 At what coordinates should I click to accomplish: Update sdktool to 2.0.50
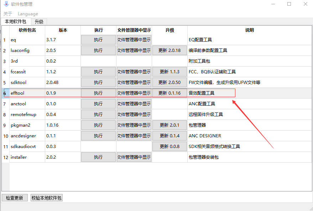coord(169,82)
